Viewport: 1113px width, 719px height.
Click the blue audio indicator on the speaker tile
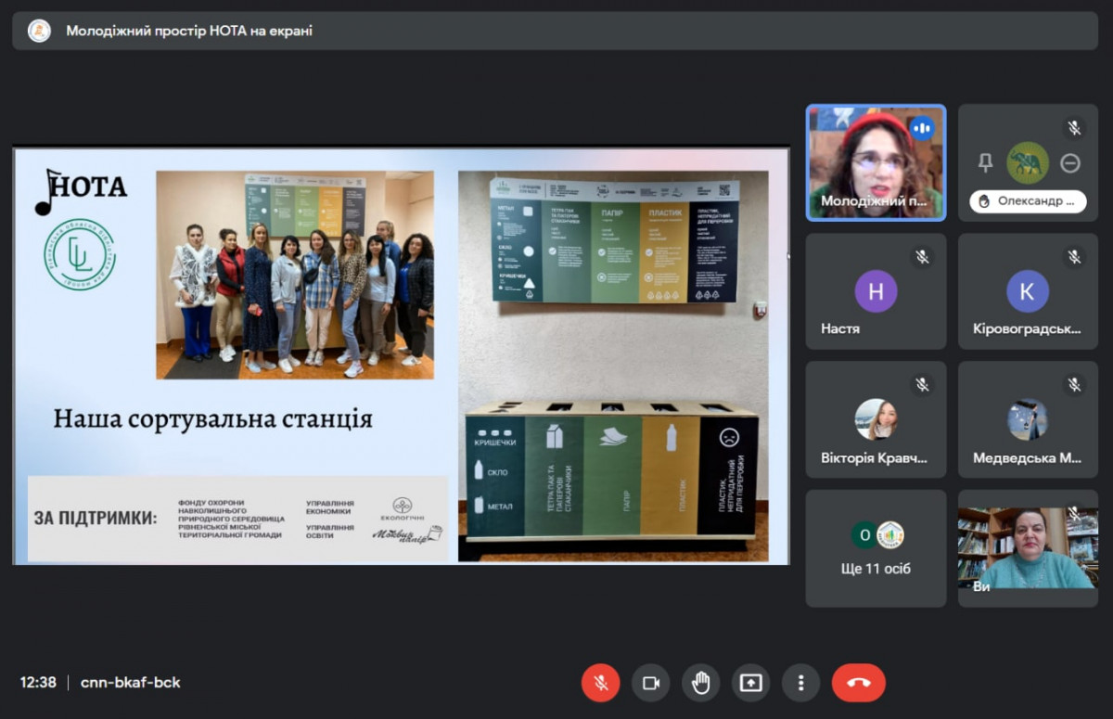click(x=921, y=128)
